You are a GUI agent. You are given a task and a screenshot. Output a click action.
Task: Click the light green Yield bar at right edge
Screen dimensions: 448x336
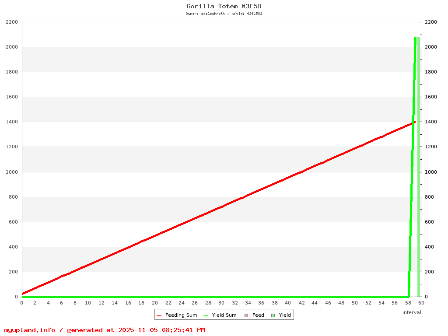point(419,166)
